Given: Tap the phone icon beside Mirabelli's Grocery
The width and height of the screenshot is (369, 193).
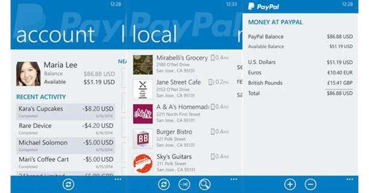Looking at the screenshot, I should point(213,58).
